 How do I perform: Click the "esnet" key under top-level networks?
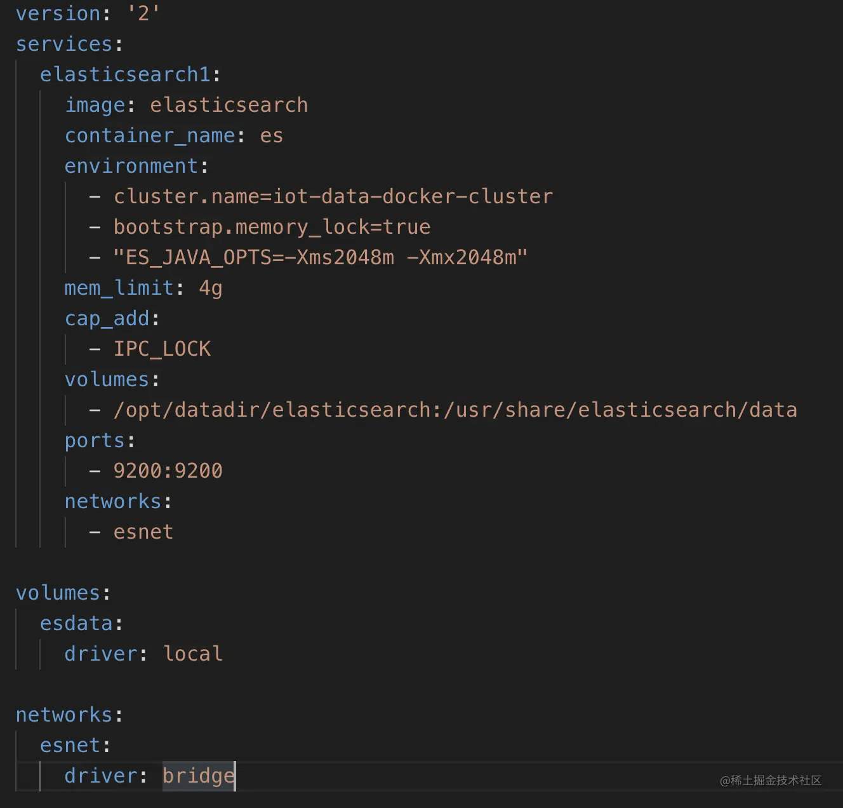click(x=70, y=745)
